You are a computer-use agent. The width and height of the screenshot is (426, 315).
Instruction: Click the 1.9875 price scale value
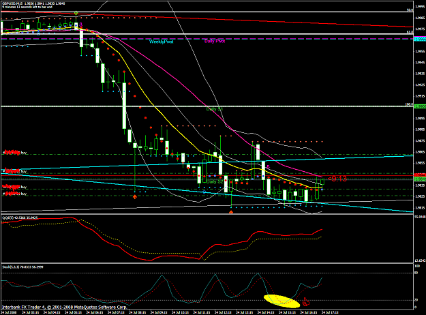420,140
